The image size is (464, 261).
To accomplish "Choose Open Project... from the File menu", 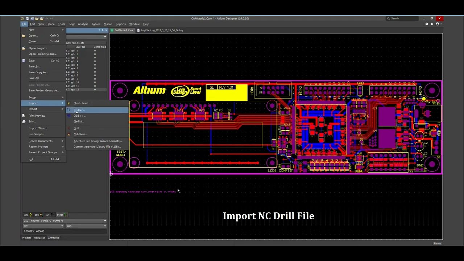I will tap(43, 48).
